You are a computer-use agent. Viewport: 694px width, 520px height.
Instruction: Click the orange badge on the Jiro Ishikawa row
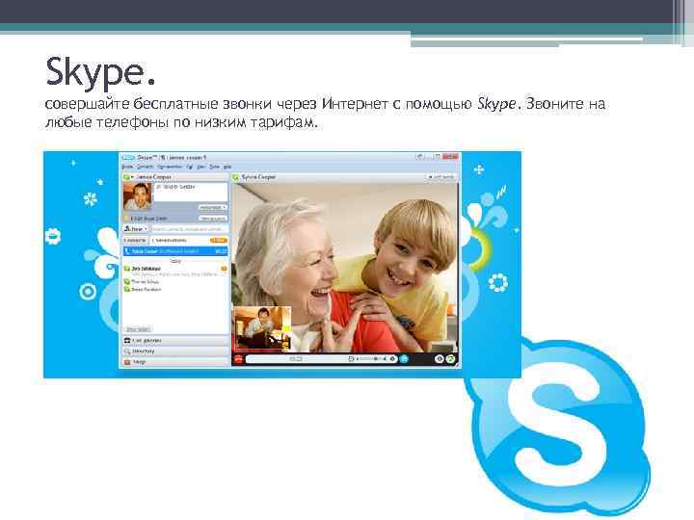(x=224, y=269)
